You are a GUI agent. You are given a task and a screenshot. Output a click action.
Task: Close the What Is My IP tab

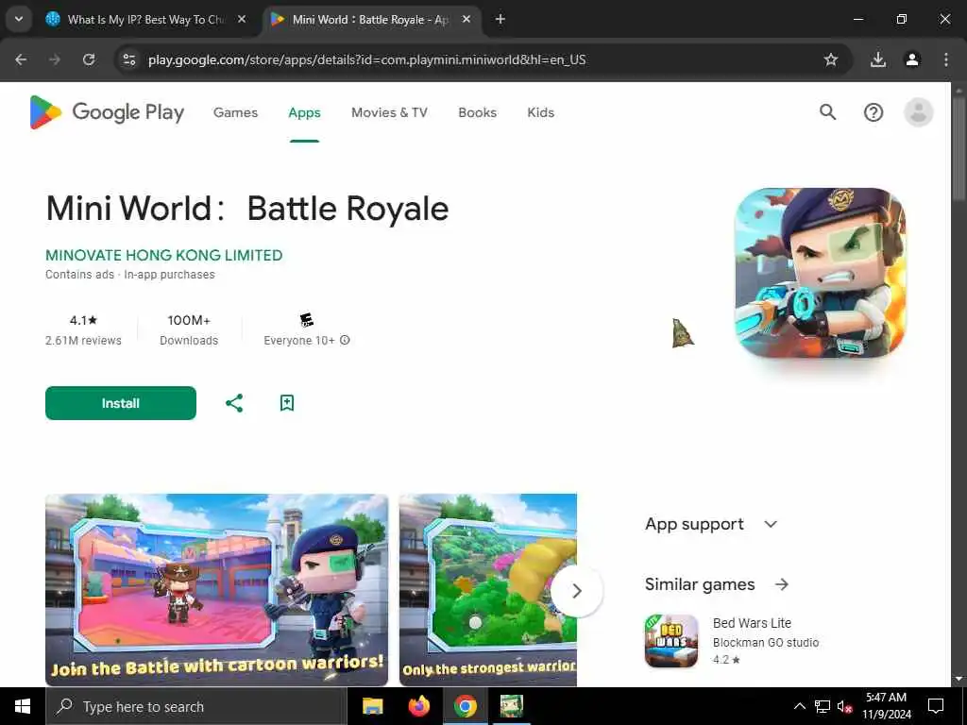pos(242,19)
